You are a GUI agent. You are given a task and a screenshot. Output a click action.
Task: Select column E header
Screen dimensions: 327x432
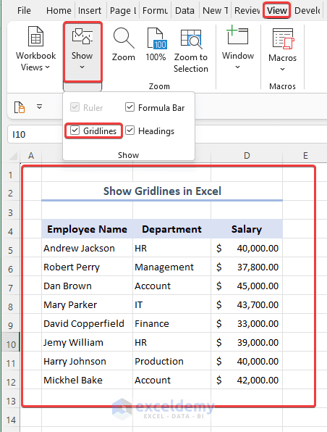(305, 156)
